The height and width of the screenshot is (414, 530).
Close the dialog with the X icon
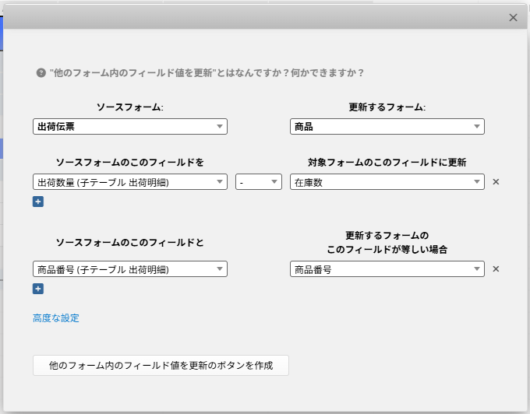pyautogui.click(x=513, y=17)
